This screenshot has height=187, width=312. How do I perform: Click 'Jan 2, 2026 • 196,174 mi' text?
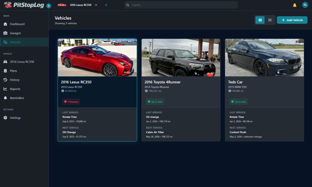click(158, 122)
